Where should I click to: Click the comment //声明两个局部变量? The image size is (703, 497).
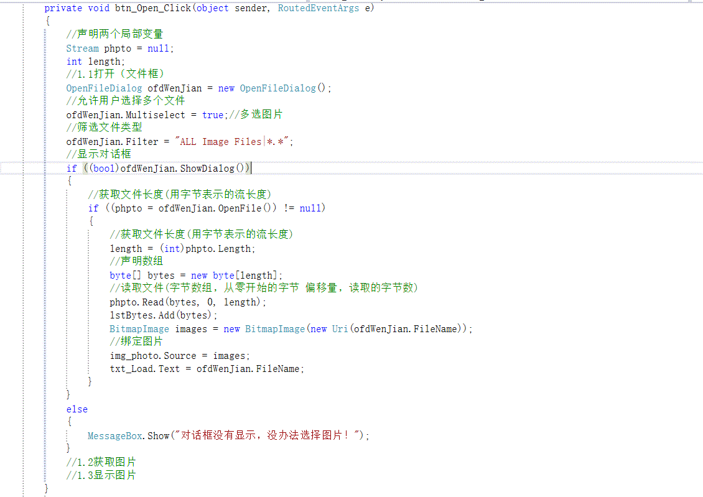pyautogui.click(x=114, y=34)
